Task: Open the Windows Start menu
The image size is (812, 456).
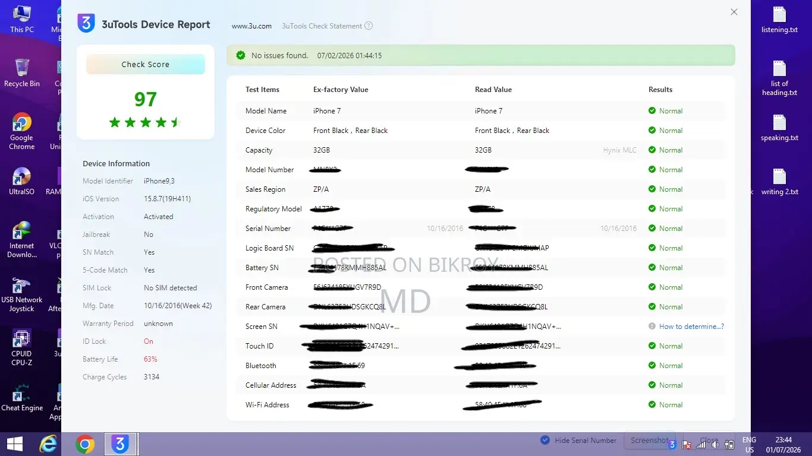Action: pos(14,444)
